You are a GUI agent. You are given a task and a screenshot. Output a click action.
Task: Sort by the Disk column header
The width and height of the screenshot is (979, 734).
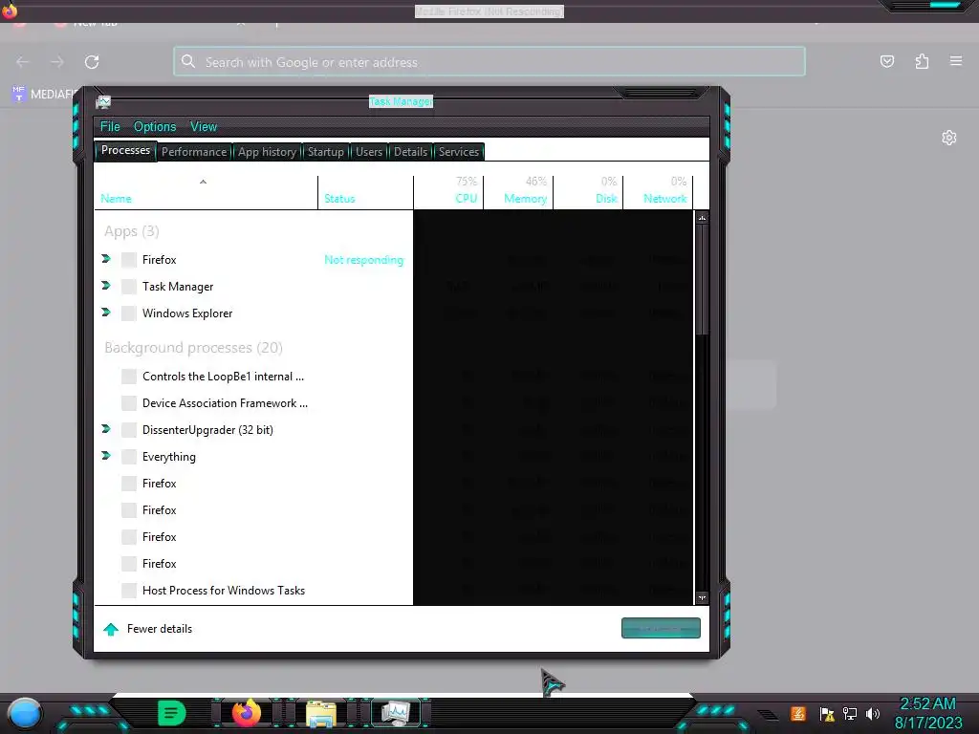[588, 192]
